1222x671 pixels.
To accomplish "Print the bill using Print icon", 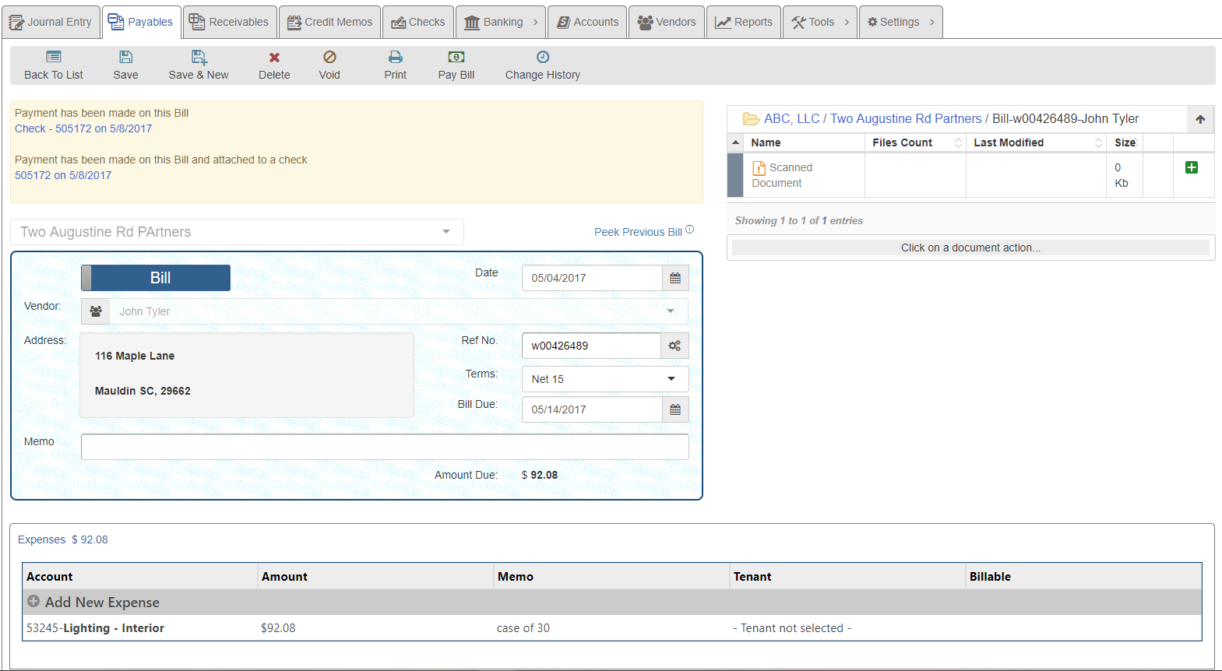I will point(396,58).
